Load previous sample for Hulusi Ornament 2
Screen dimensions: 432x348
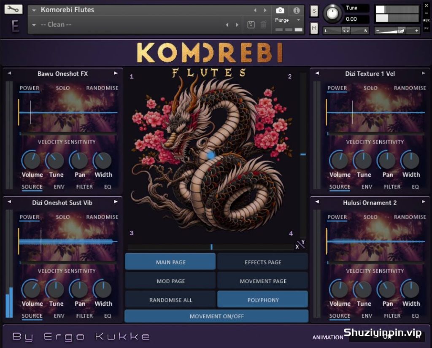(317, 202)
